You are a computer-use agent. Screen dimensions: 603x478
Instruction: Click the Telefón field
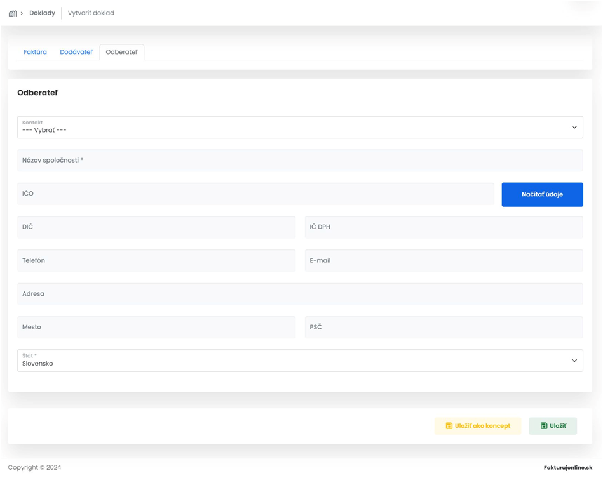pyautogui.click(x=156, y=260)
